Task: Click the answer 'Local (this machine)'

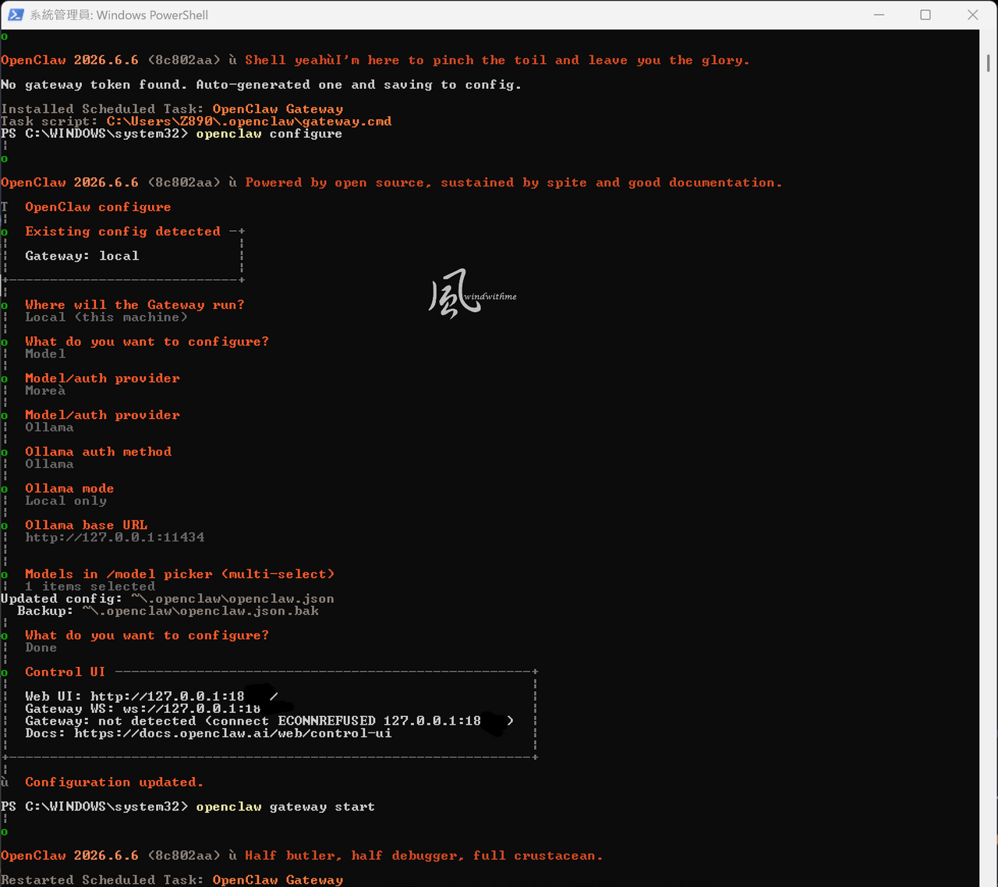Action: [x=106, y=317]
